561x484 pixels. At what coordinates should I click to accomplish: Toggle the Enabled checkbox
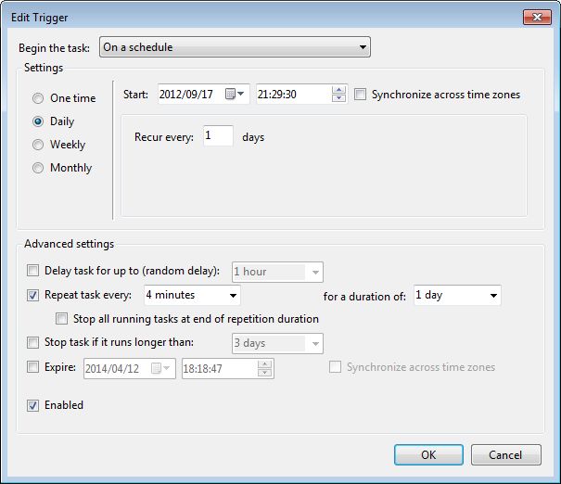coord(32,405)
